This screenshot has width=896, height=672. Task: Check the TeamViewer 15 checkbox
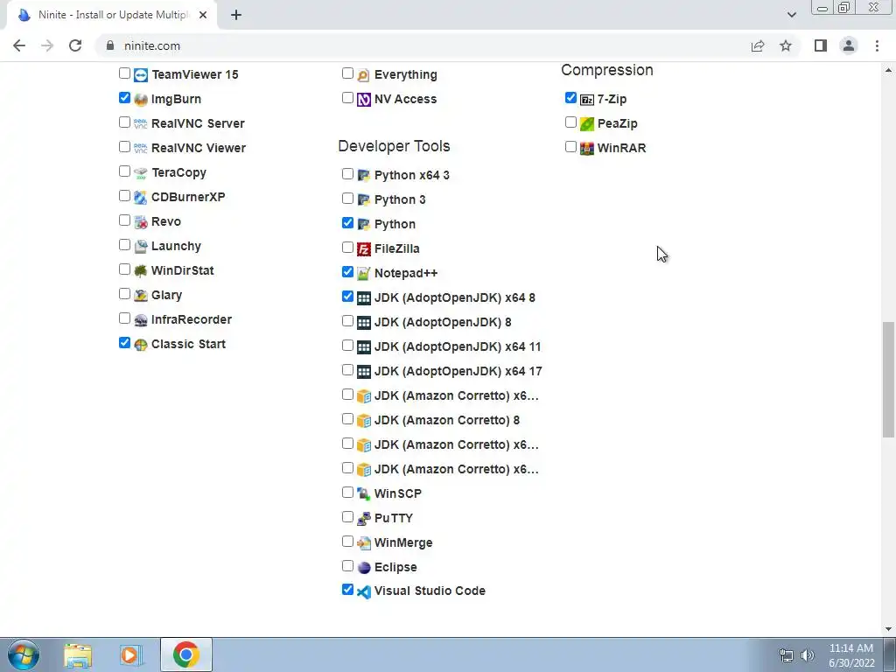pos(124,73)
